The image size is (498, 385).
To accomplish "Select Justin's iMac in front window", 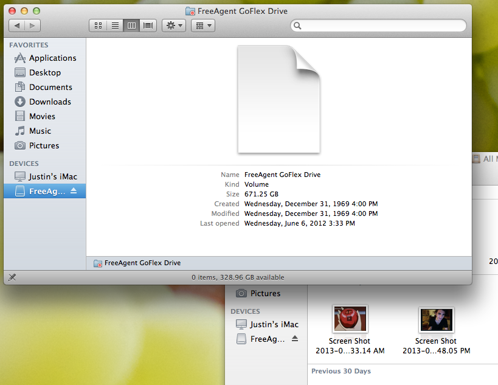I will coord(45,176).
